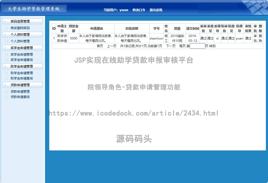Open 奖学金申请查询 in sidebar
Viewport: 268px width, 183px height.
[21, 60]
